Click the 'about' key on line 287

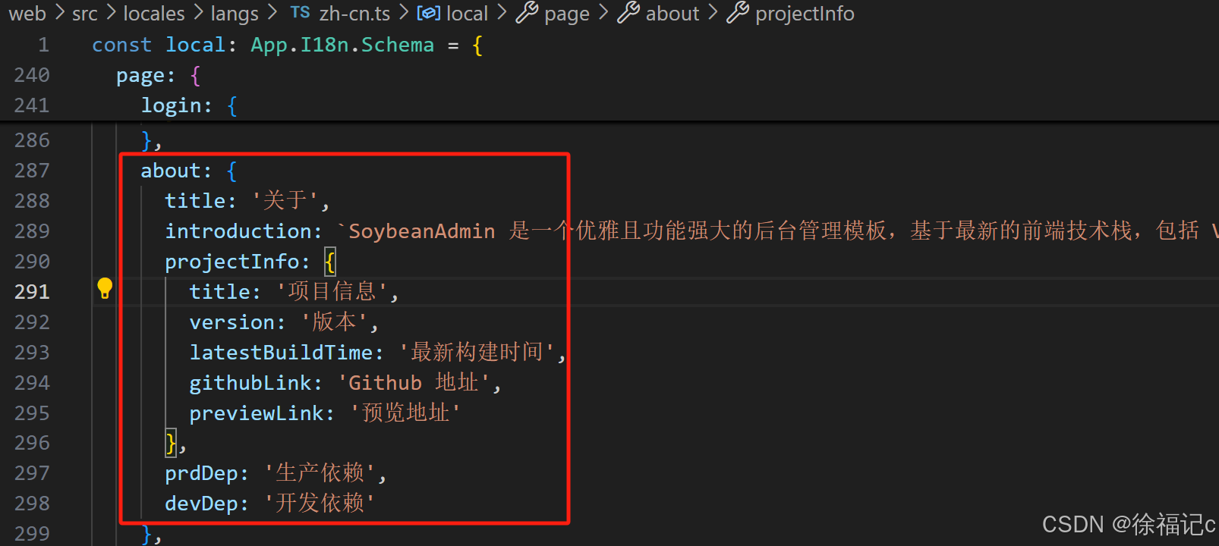171,171
